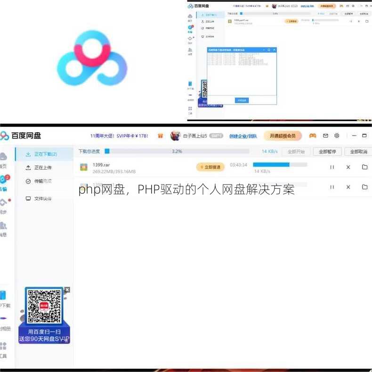Image resolution: width=372 pixels, height=372 pixels.
Task: Click the 全部开始 button
Action: click(296, 152)
